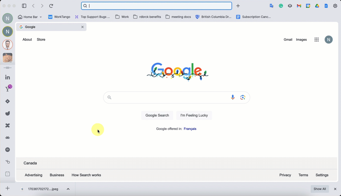The image size is (341, 196).
Task: Open Google Docs shortcut
Action: [x=326, y=6]
